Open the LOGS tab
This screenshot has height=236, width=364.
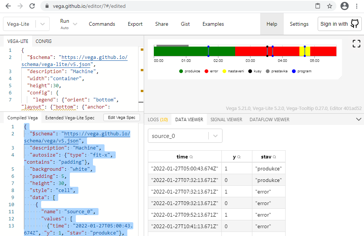click(x=158, y=120)
